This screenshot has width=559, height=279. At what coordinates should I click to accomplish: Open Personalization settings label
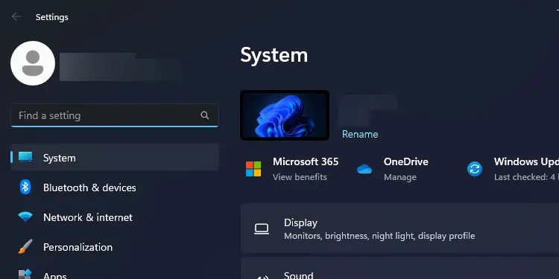coord(78,247)
